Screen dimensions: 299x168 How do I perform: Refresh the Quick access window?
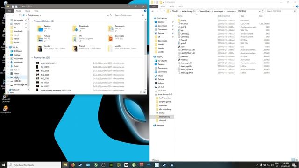[x=111, y=15]
